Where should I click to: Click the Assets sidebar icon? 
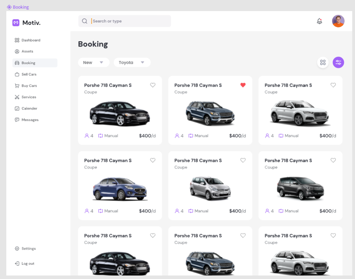pyautogui.click(x=17, y=51)
